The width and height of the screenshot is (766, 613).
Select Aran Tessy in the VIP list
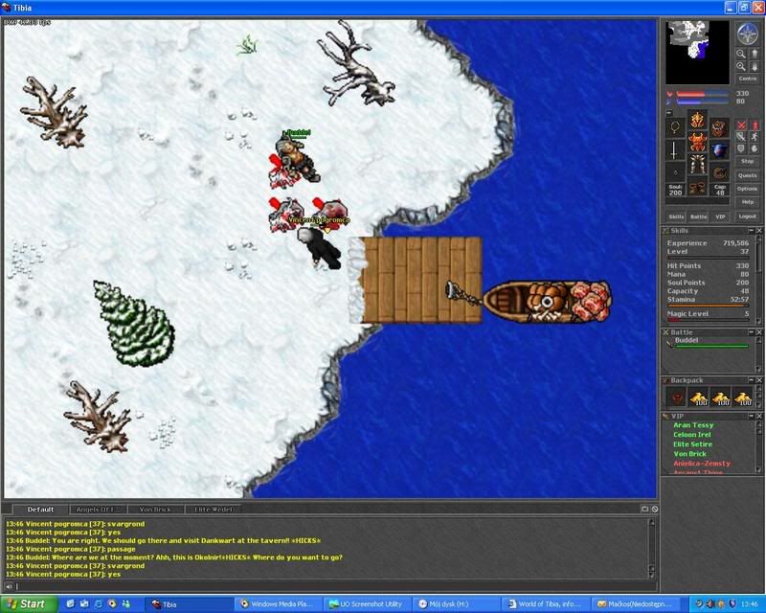click(x=693, y=425)
